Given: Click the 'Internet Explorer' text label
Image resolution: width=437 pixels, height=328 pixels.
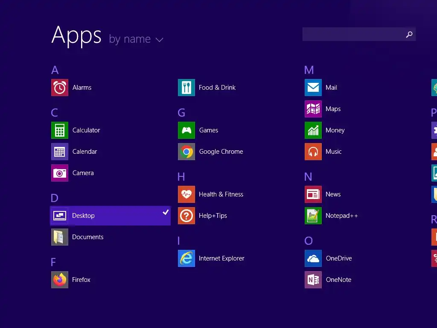Looking at the screenshot, I should [x=221, y=258].
